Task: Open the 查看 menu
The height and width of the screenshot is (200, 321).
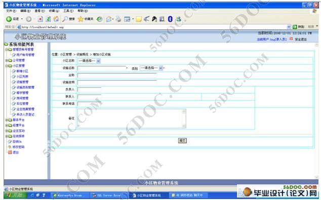Action: 39,11
